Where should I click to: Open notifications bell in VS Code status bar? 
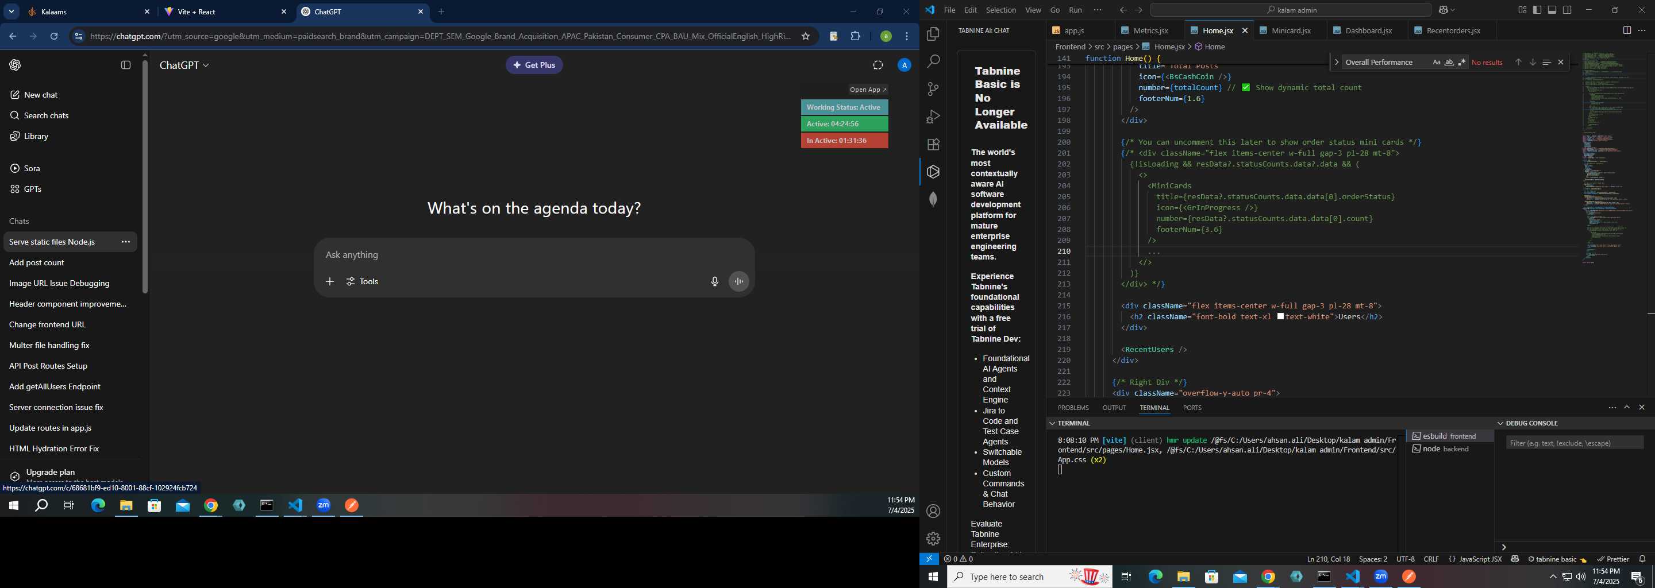coord(1643,559)
